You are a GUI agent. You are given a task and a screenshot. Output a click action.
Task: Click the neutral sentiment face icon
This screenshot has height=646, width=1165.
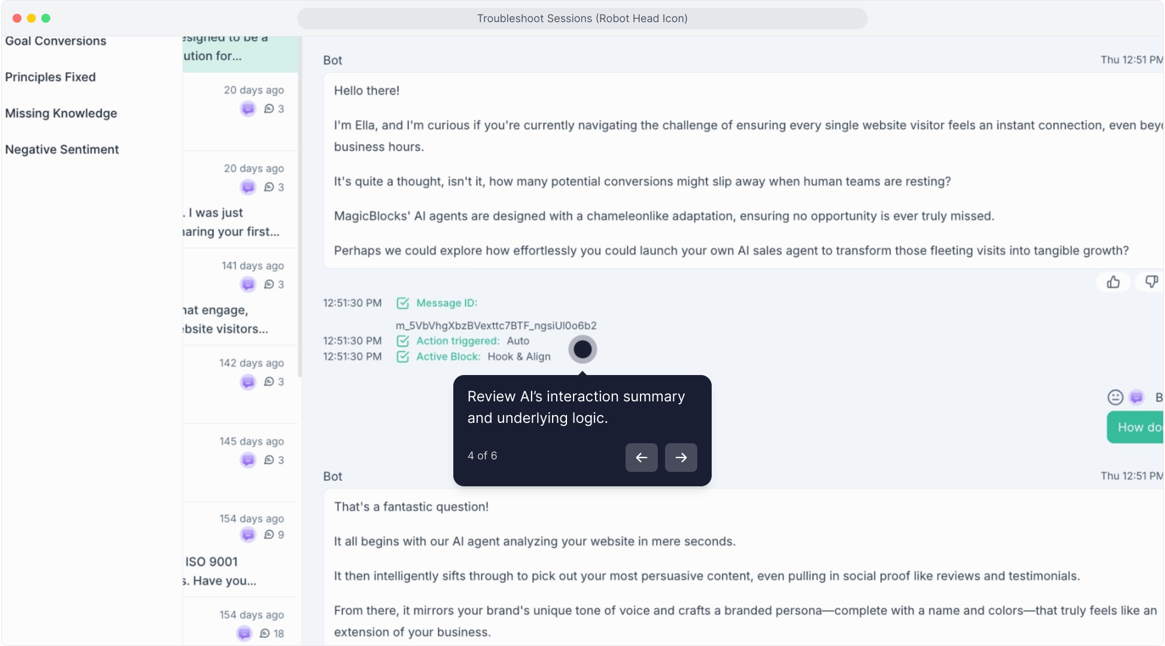coord(1115,397)
